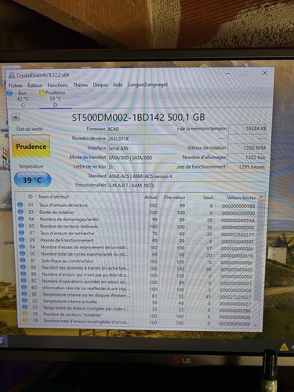Click the Nom d'attribut column header
This screenshot has width=294, height=392.
(x=53, y=197)
